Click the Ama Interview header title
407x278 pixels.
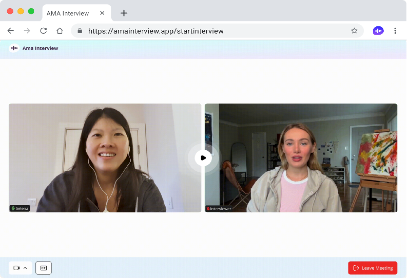[40, 48]
